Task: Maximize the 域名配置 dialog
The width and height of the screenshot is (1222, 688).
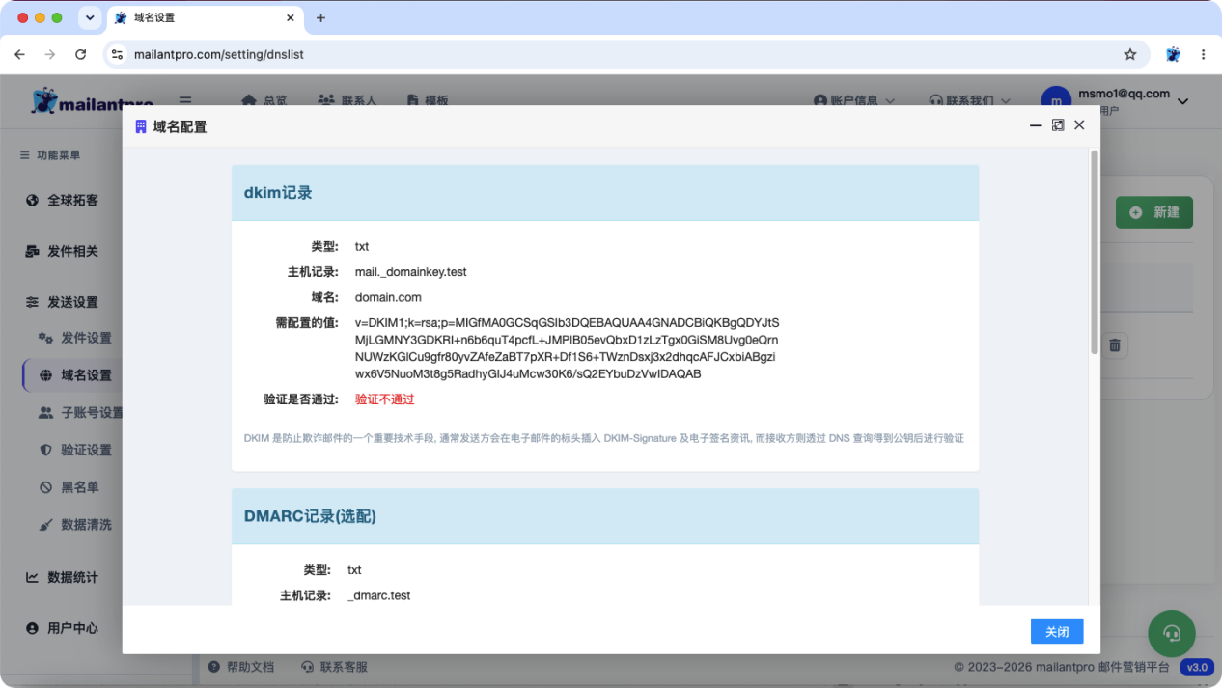Action: click(x=1058, y=125)
